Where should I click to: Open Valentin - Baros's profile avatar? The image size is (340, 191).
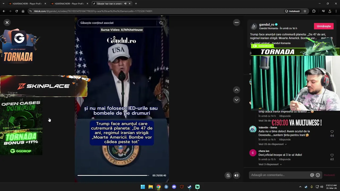pos(253,129)
